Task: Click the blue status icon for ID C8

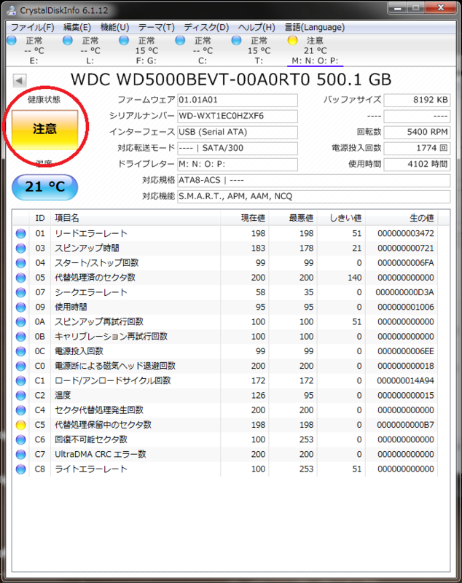Action: tap(21, 469)
